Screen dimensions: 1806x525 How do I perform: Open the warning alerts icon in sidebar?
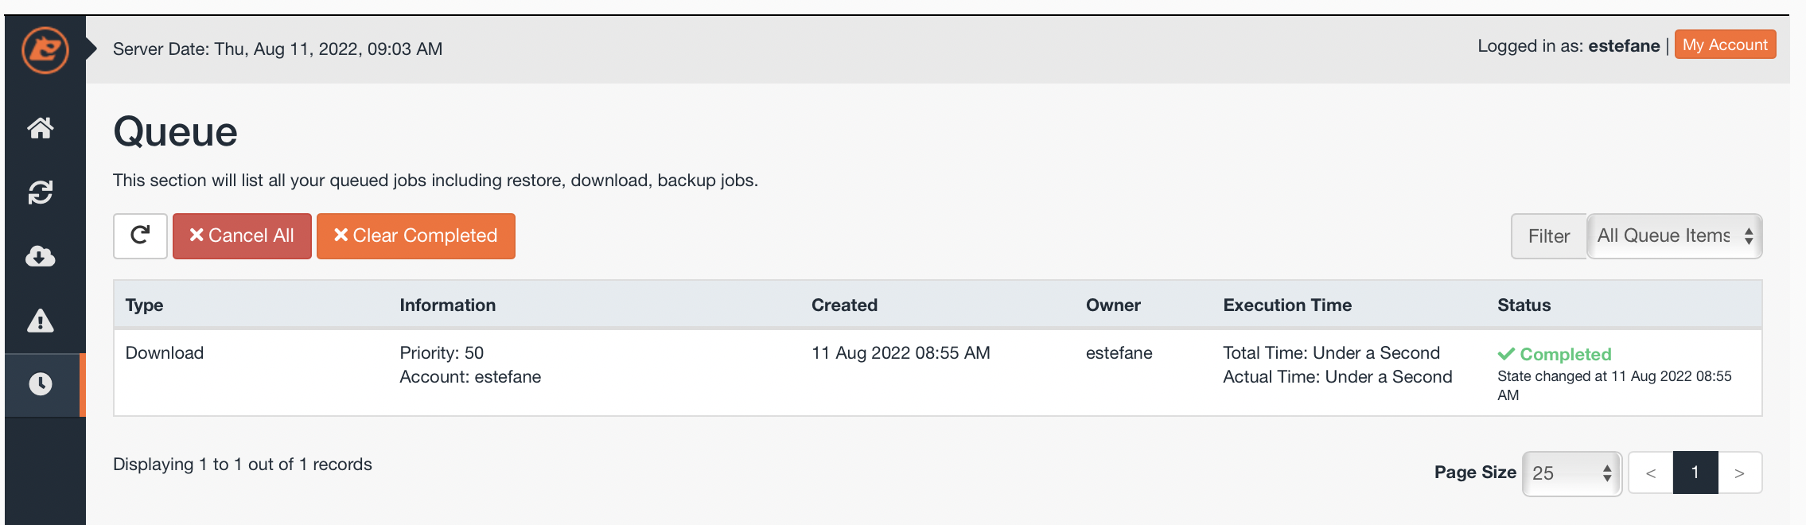(41, 321)
